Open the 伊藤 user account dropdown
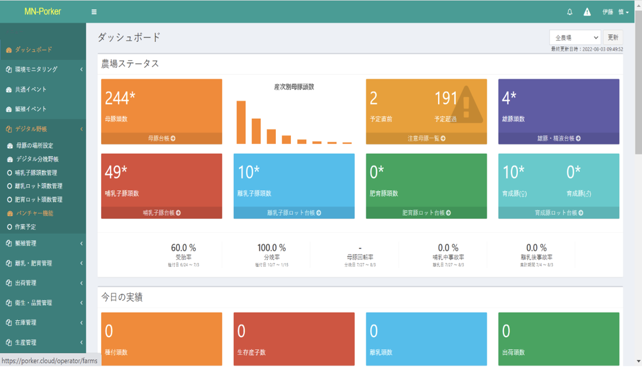 point(616,12)
